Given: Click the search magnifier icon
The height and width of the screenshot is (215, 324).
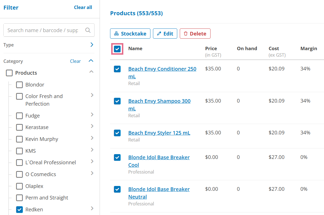Looking at the screenshot, I should (88, 30).
